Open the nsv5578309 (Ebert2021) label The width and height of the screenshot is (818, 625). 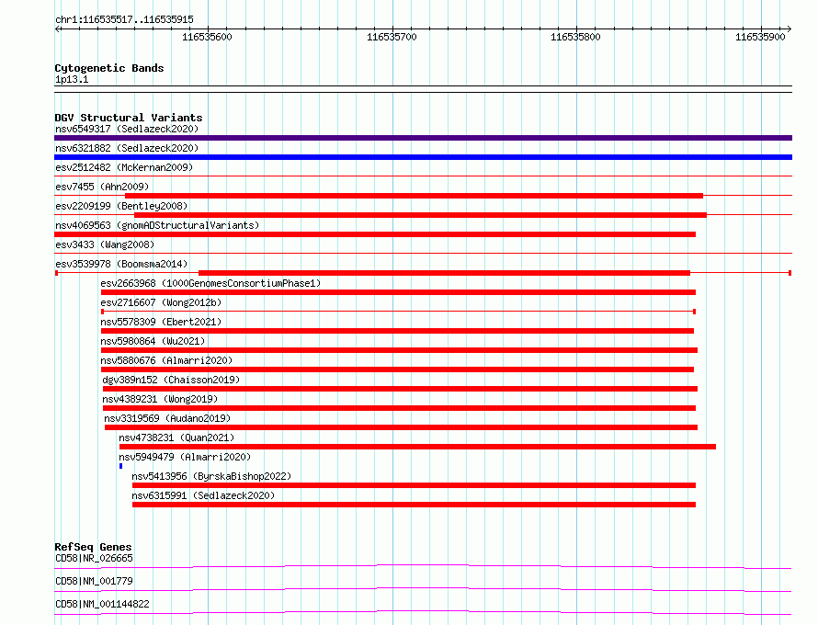tap(161, 322)
